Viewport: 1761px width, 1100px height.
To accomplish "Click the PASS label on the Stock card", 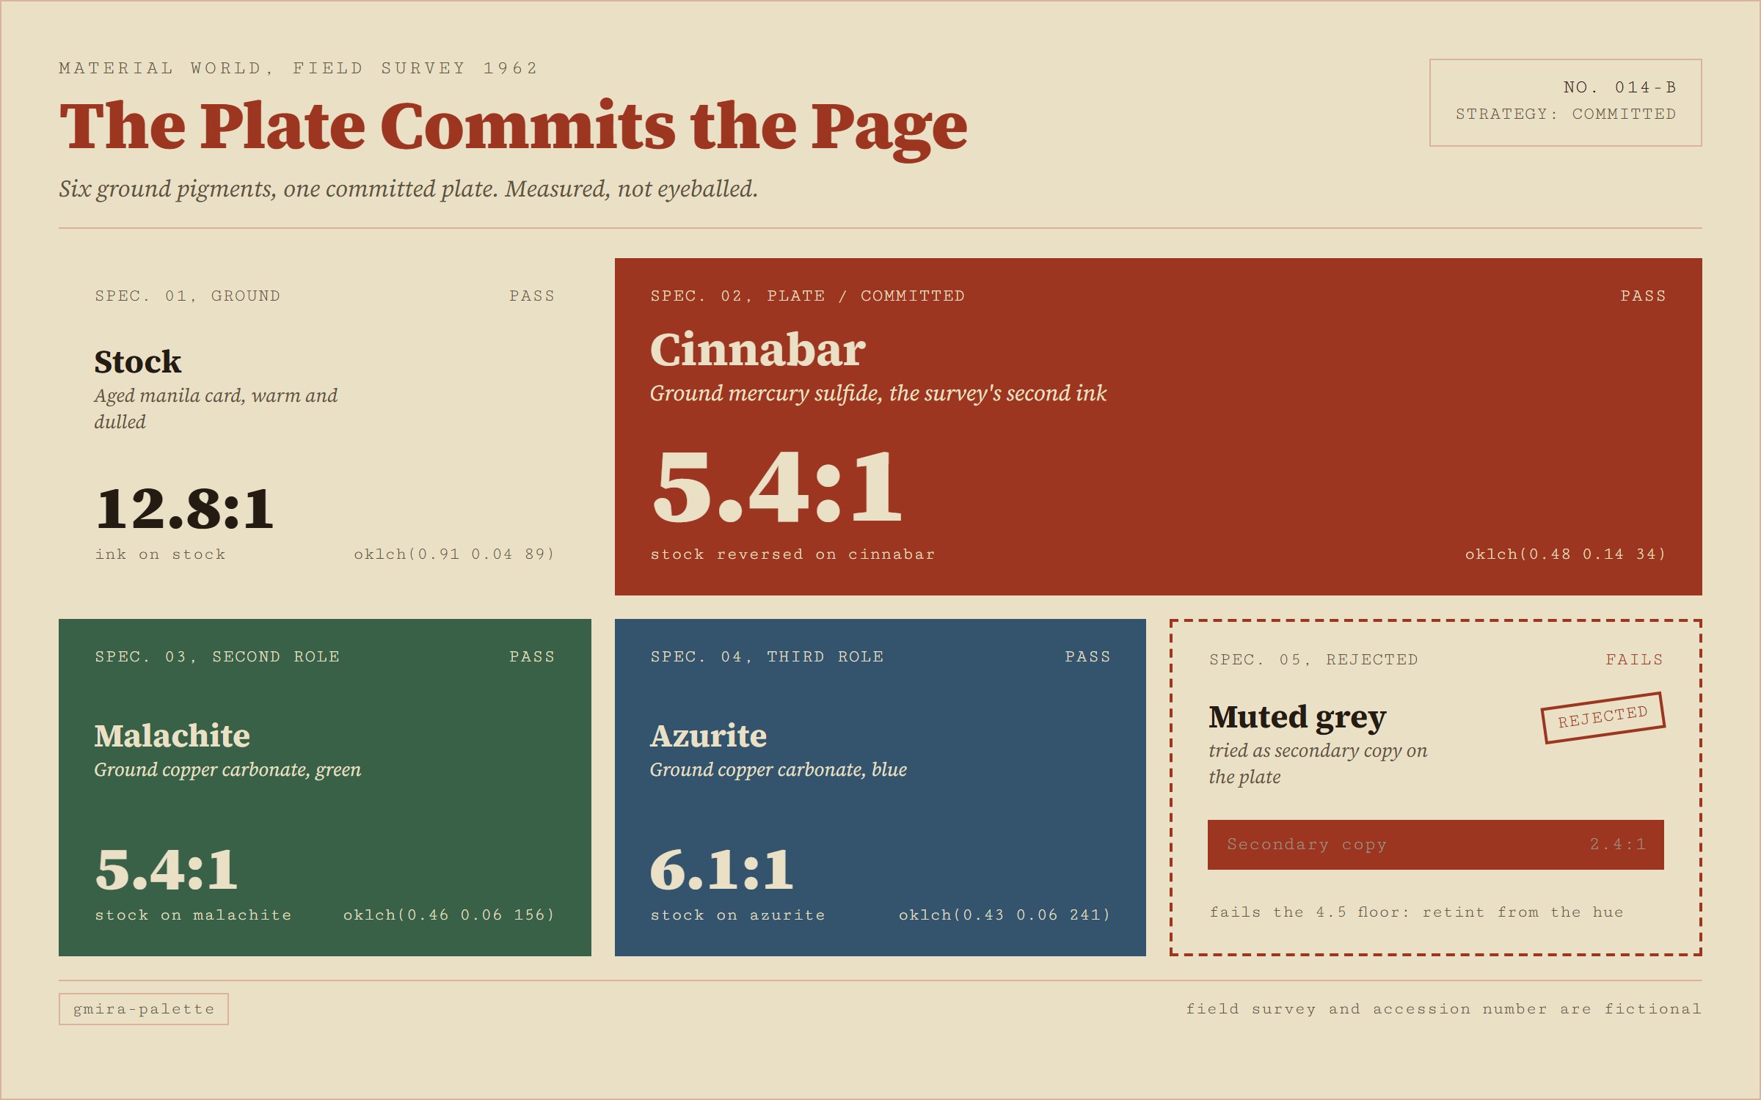I will (532, 296).
